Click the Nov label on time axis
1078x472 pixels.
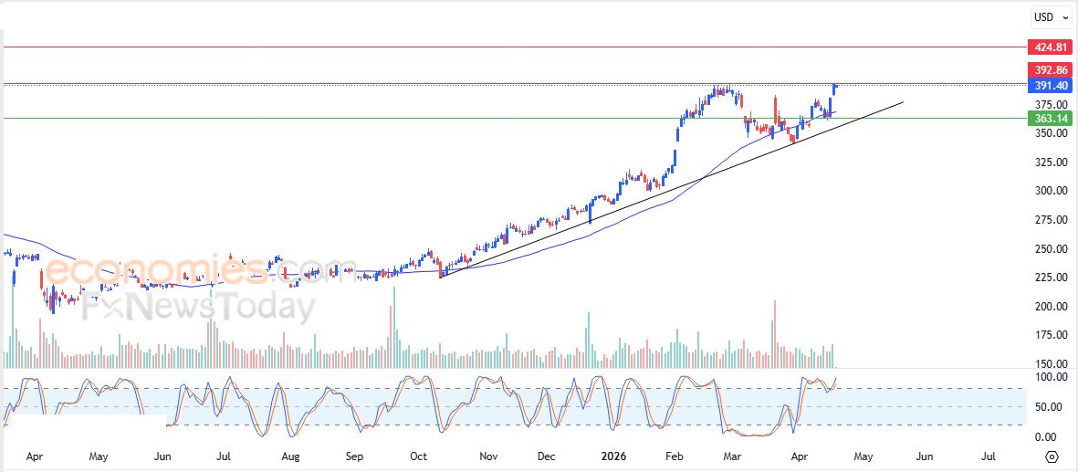[x=488, y=456]
